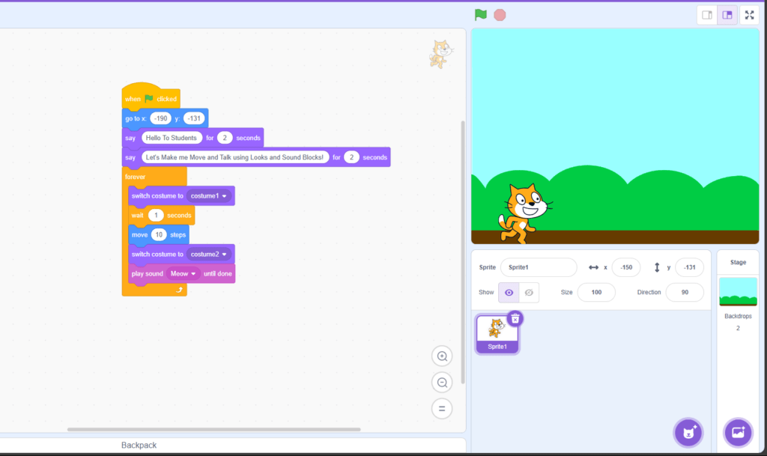Open the add sprite cat button
The image size is (767, 456).
pos(688,432)
